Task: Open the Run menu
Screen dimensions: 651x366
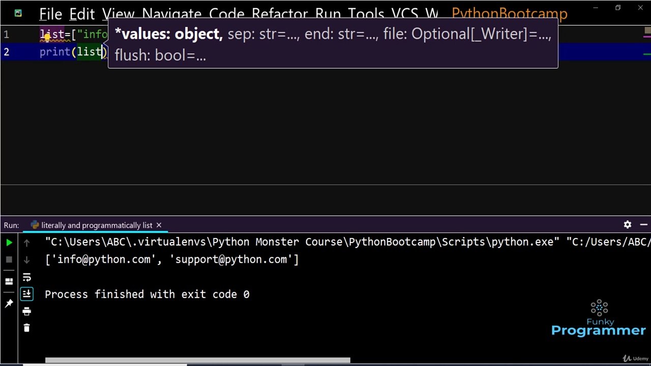Action: pos(328,14)
